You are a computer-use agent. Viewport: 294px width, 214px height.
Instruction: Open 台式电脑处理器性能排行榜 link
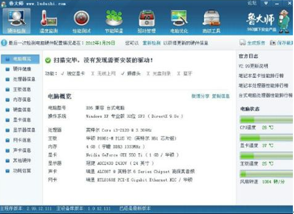tap(266, 96)
